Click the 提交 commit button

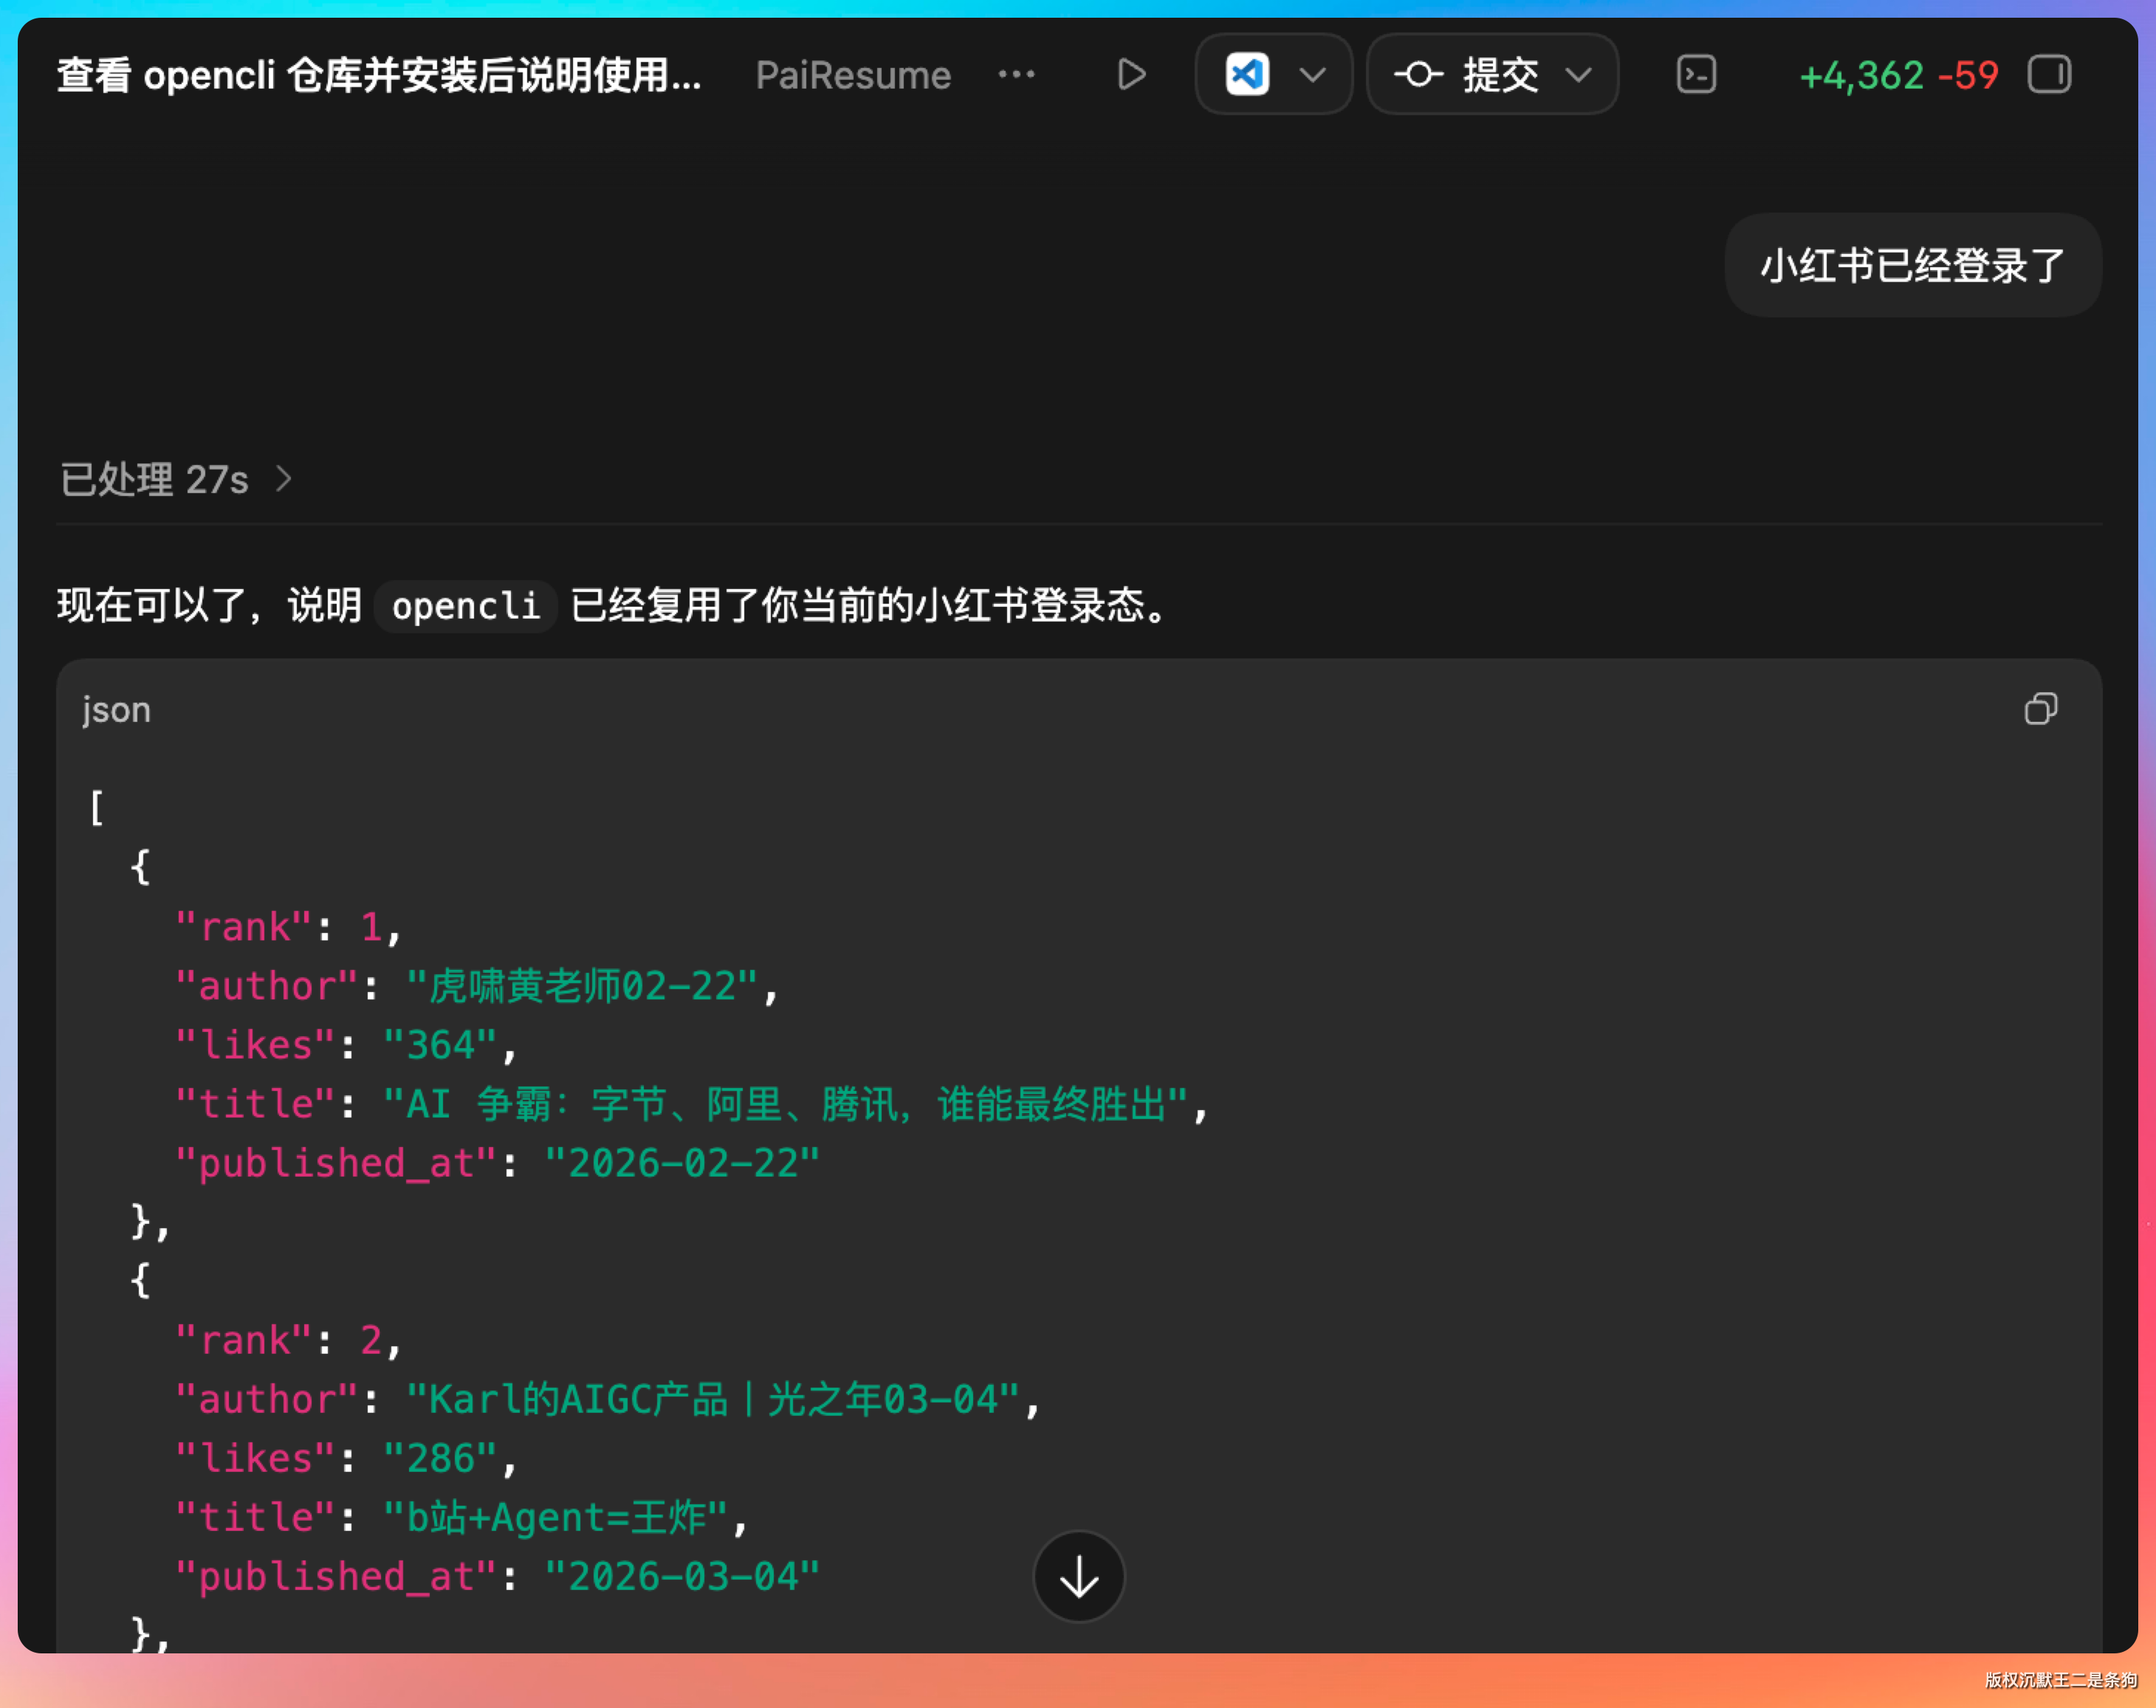[x=1500, y=75]
